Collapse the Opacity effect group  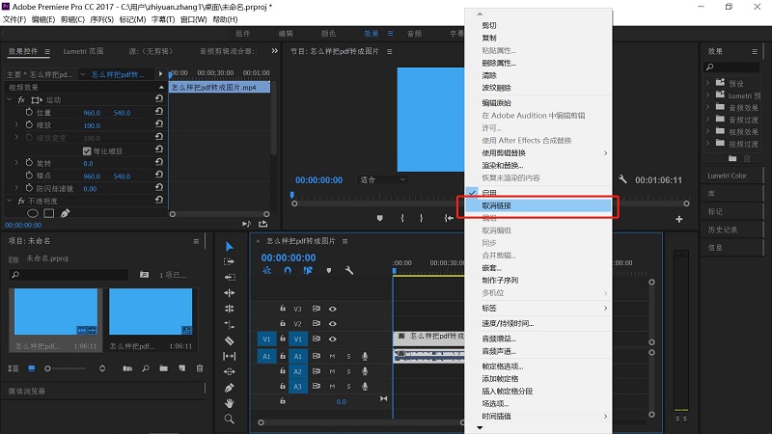tap(10, 201)
